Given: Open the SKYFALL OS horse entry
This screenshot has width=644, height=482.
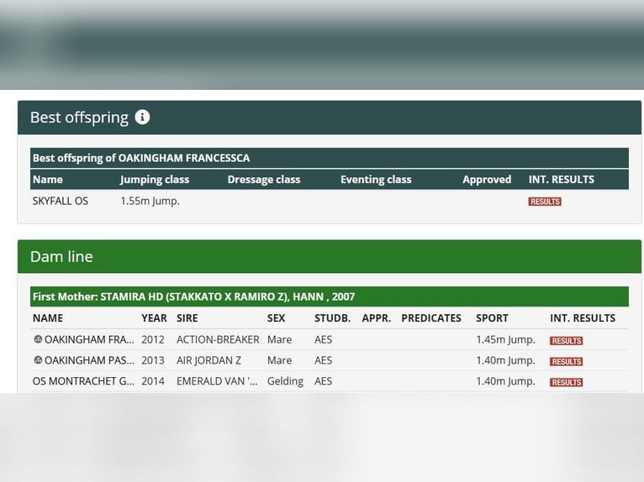Looking at the screenshot, I should click(61, 201).
